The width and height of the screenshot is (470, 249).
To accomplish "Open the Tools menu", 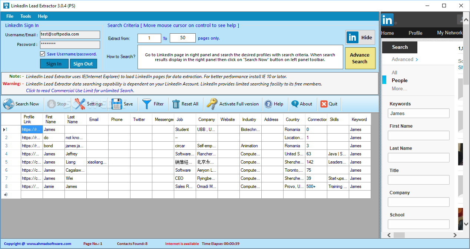I will click(26, 16).
